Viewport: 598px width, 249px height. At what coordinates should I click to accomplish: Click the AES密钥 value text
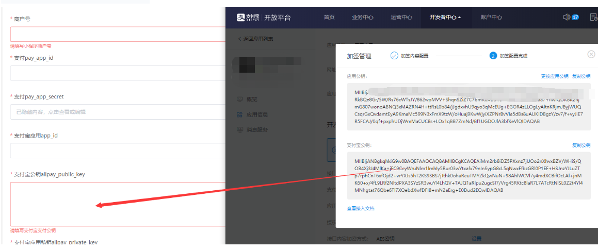[x=385, y=239]
